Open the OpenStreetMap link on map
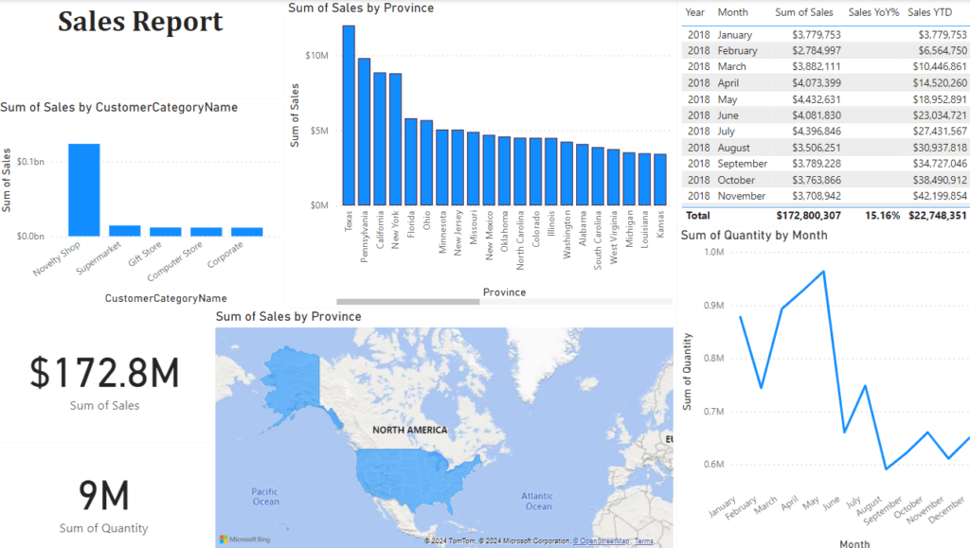 601,541
